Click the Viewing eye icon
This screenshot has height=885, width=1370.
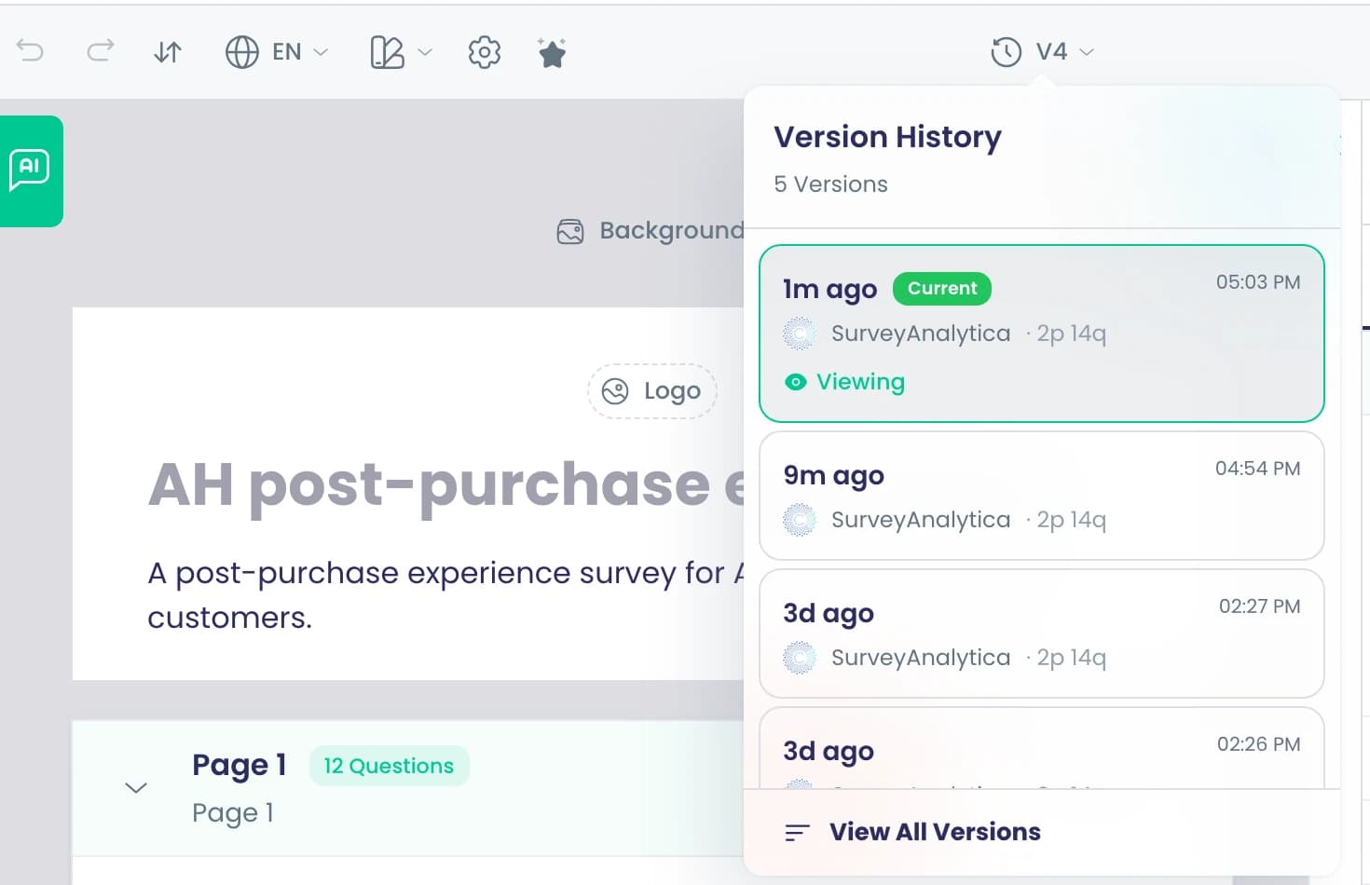pyautogui.click(x=795, y=382)
